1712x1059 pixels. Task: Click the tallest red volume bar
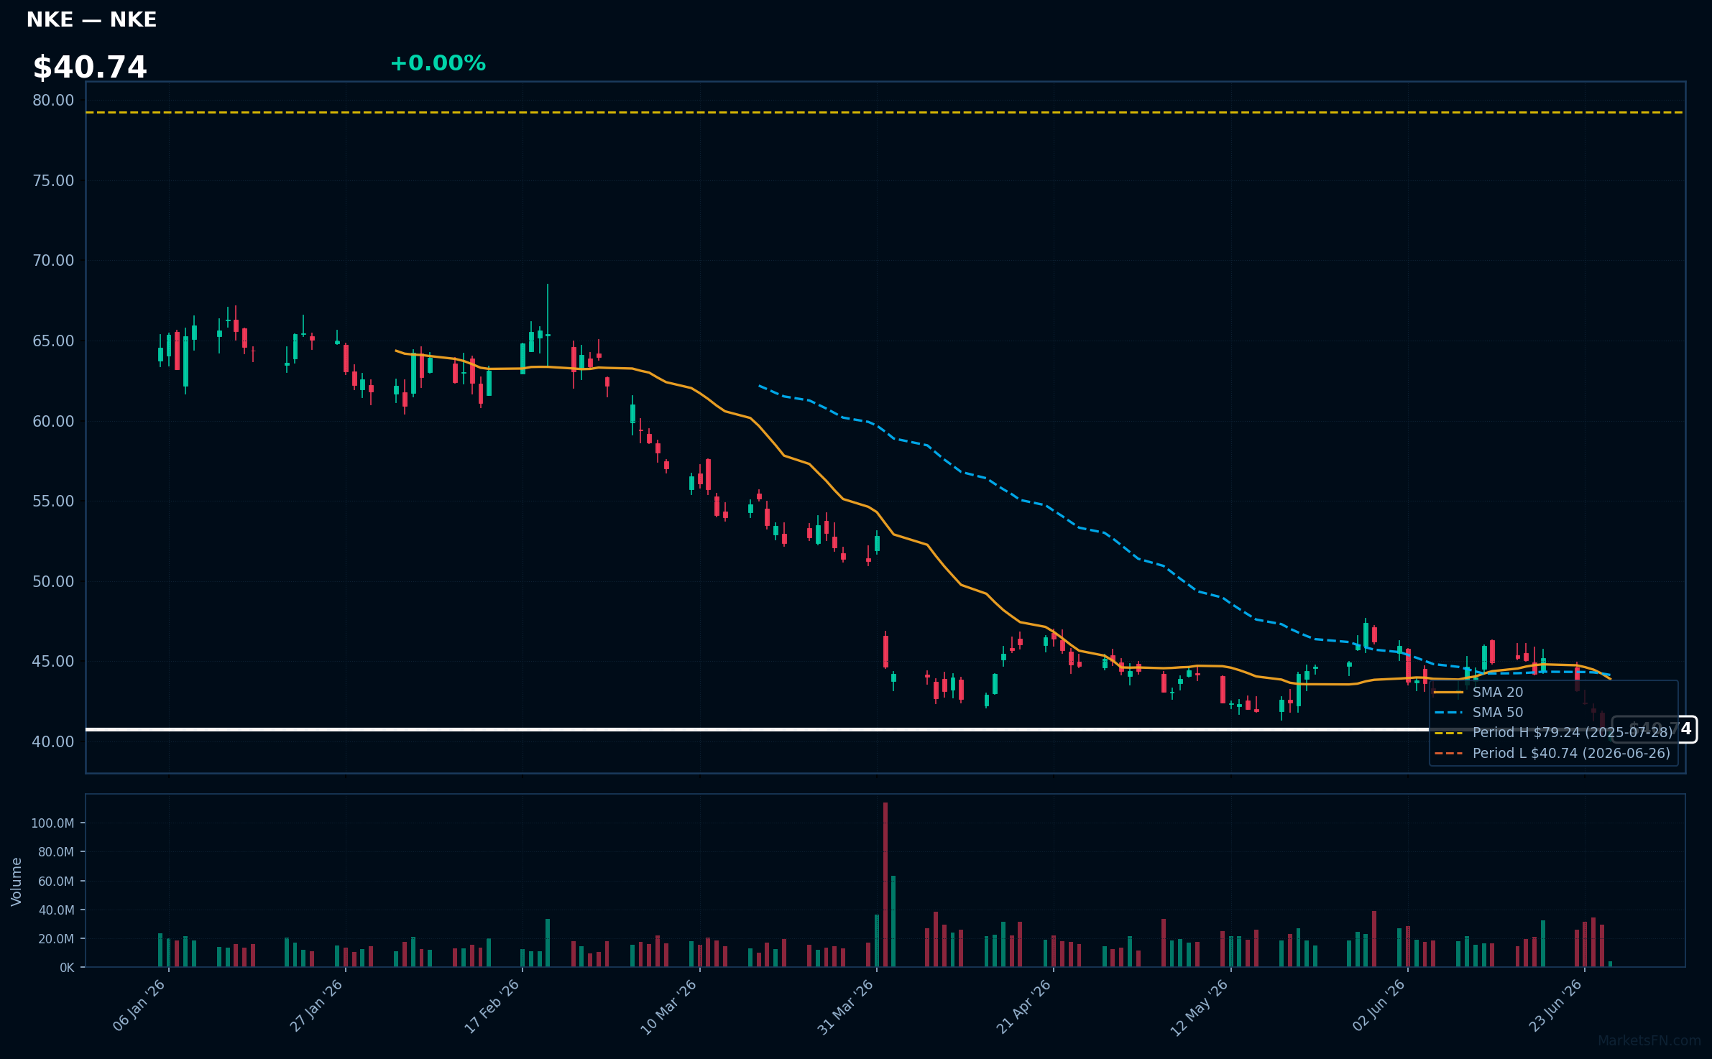pos(885,884)
